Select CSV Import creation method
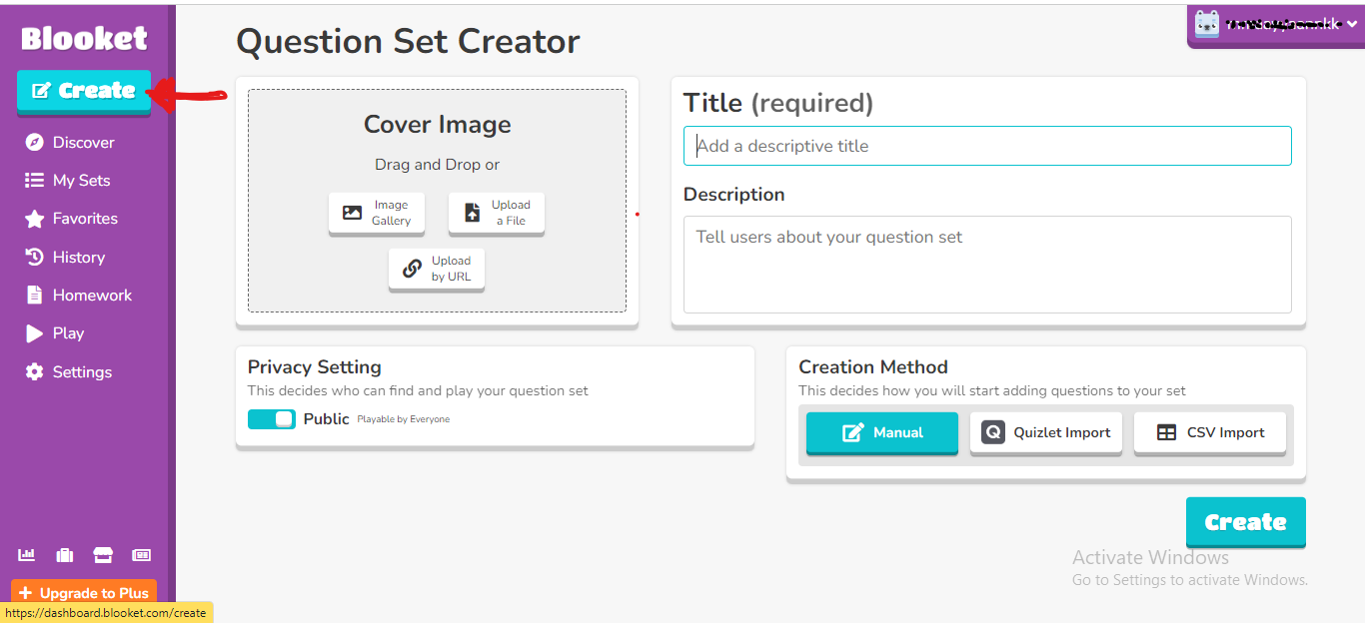The height and width of the screenshot is (623, 1365). click(x=1210, y=432)
